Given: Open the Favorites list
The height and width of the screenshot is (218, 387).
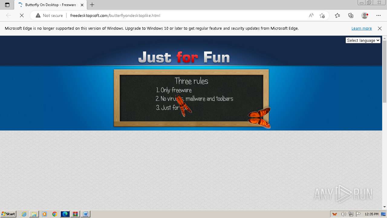Looking at the screenshot, I should pos(337,15).
